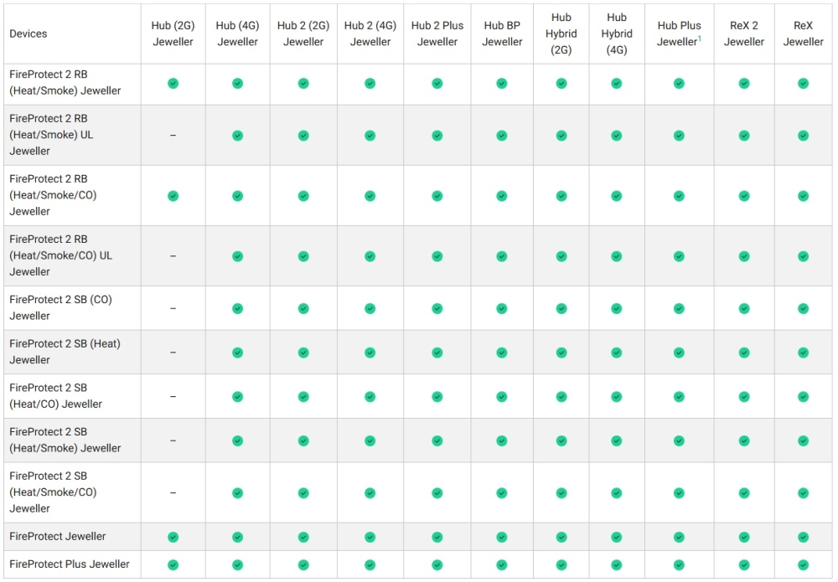Open footnote 1 next to Hub Plus Jeweller
838x582 pixels.
[x=700, y=38]
